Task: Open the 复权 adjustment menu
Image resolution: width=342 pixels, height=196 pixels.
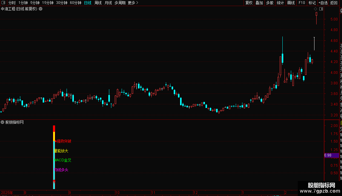Action: point(249,3)
